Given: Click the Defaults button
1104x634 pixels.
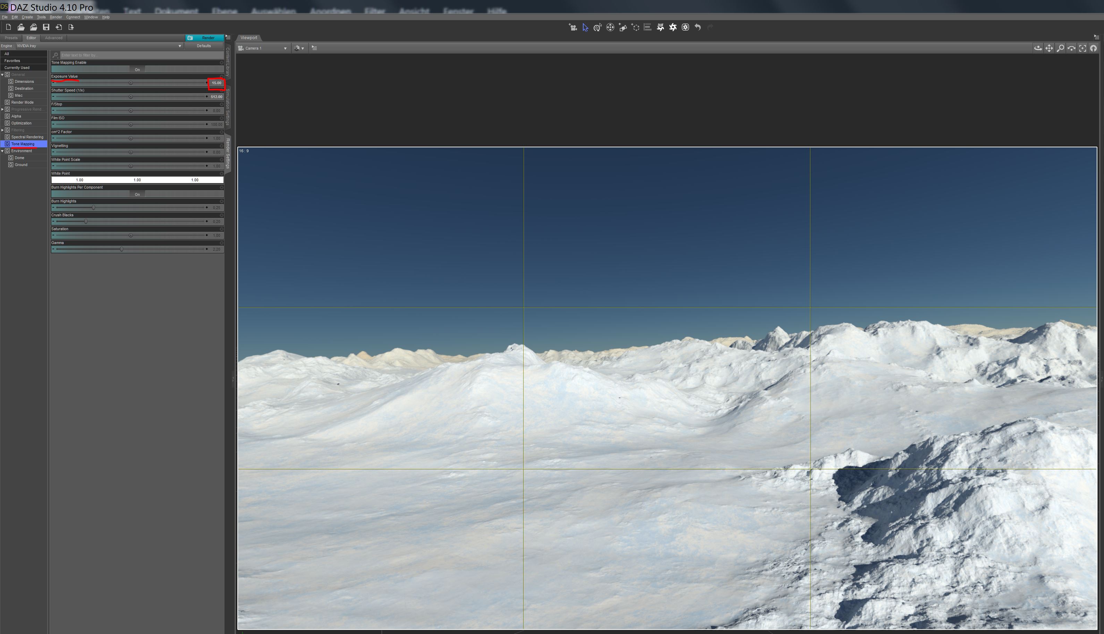Looking at the screenshot, I should point(204,46).
